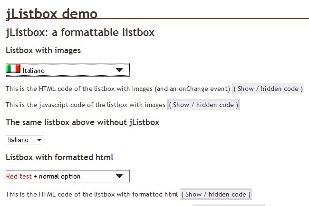Click the 'jListbox demo' page title
The width and height of the screenshot is (309, 206).
coord(51,13)
